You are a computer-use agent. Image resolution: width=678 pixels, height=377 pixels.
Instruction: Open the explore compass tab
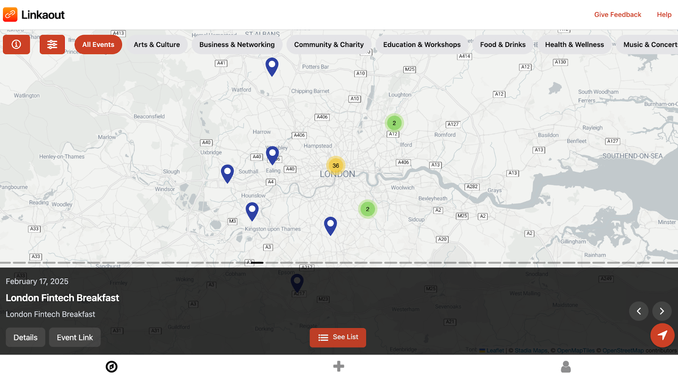(111, 366)
